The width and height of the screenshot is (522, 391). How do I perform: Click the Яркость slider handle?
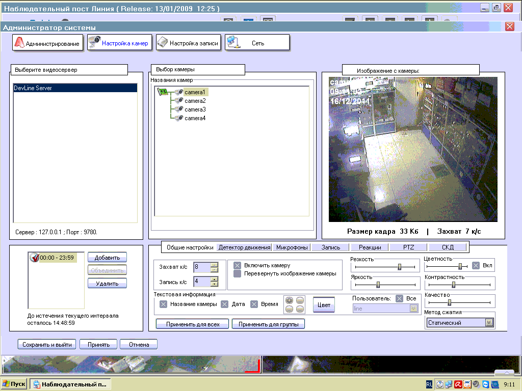[x=378, y=285]
